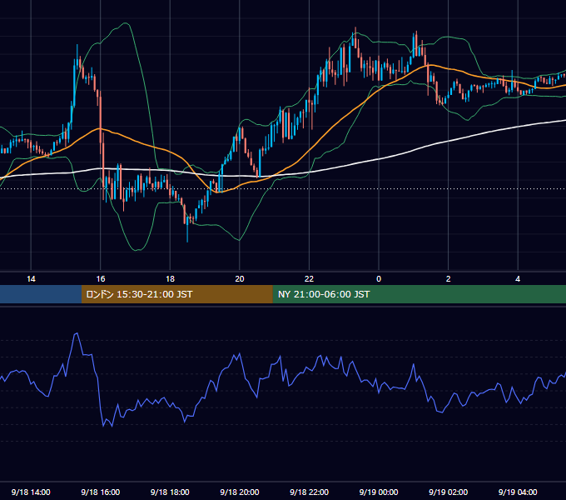The height and width of the screenshot is (500, 566).
Task: Click the 9/18 14:00 time label
Action: coord(31,492)
